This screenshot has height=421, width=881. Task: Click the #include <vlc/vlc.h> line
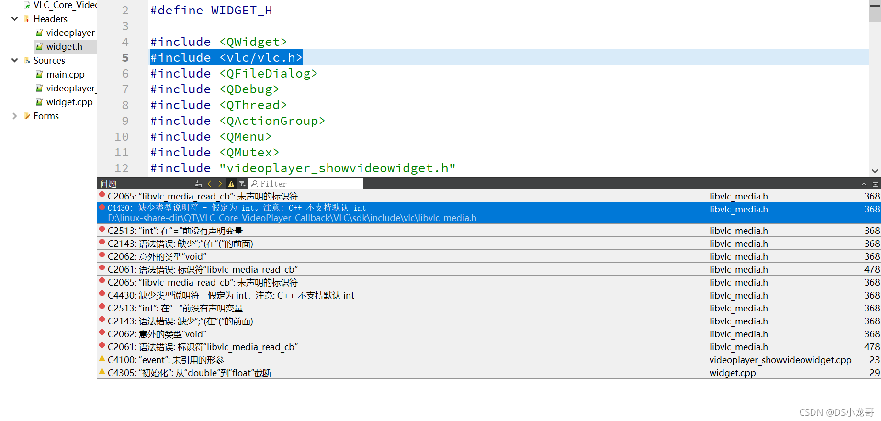point(226,57)
